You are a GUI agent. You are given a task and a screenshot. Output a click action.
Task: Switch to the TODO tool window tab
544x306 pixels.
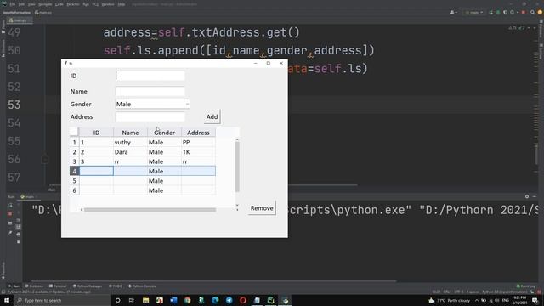(116, 286)
